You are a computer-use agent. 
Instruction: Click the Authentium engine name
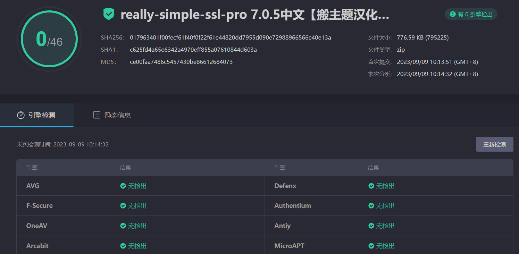point(293,206)
